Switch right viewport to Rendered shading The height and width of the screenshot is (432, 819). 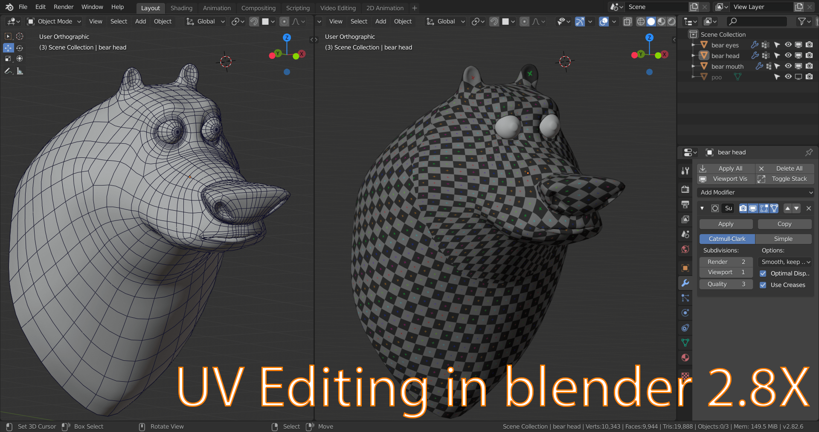coord(671,21)
